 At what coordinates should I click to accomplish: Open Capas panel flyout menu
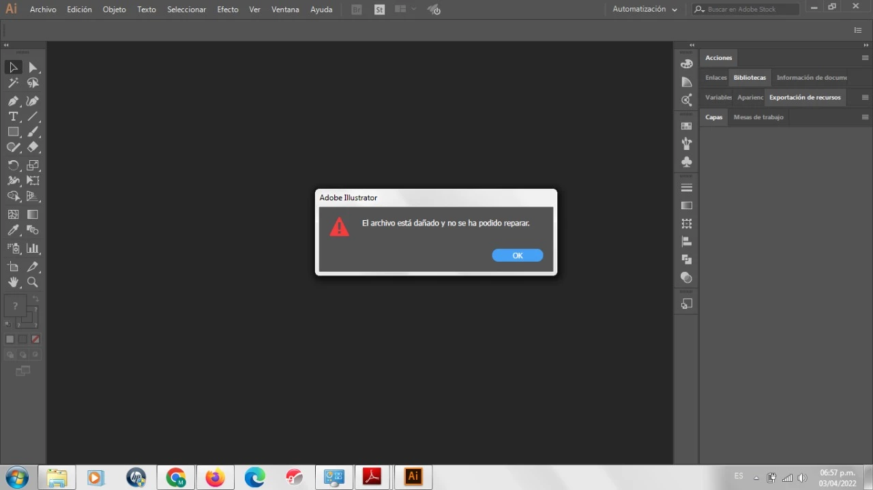(x=865, y=117)
